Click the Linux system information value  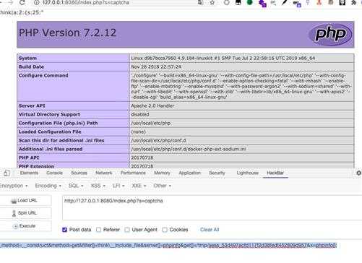(223, 59)
